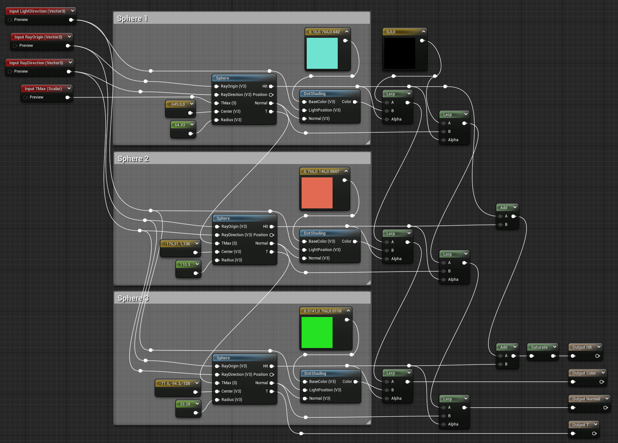The height and width of the screenshot is (443, 618).
Task: Expand the Input TMax (Scalar) node chevron
Action: click(x=69, y=88)
